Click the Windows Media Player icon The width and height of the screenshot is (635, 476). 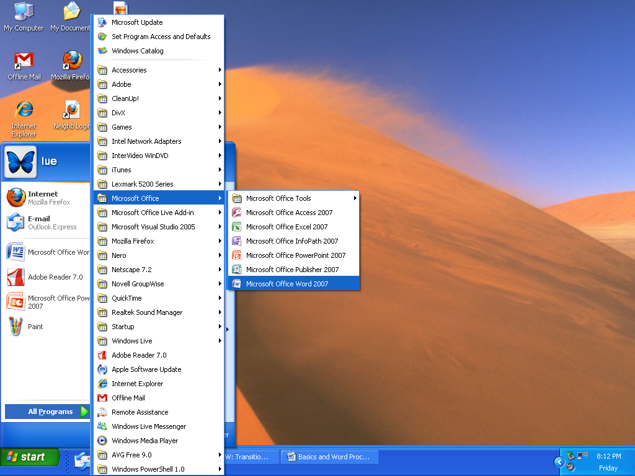(102, 441)
